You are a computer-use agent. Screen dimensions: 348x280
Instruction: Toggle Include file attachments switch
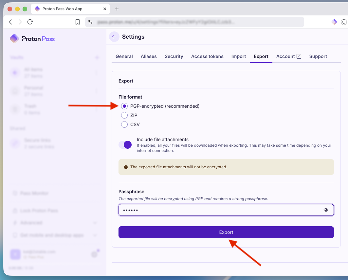125,145
